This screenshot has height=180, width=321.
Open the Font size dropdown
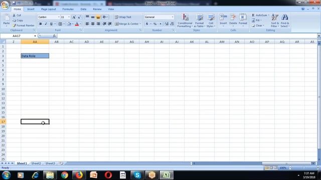69,17
